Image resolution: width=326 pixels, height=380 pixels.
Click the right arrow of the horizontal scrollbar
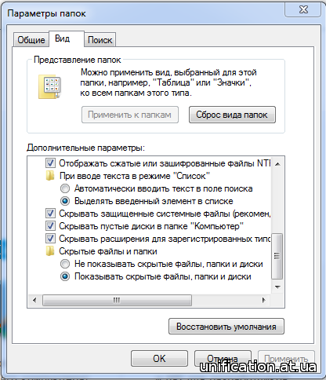(x=264, y=300)
